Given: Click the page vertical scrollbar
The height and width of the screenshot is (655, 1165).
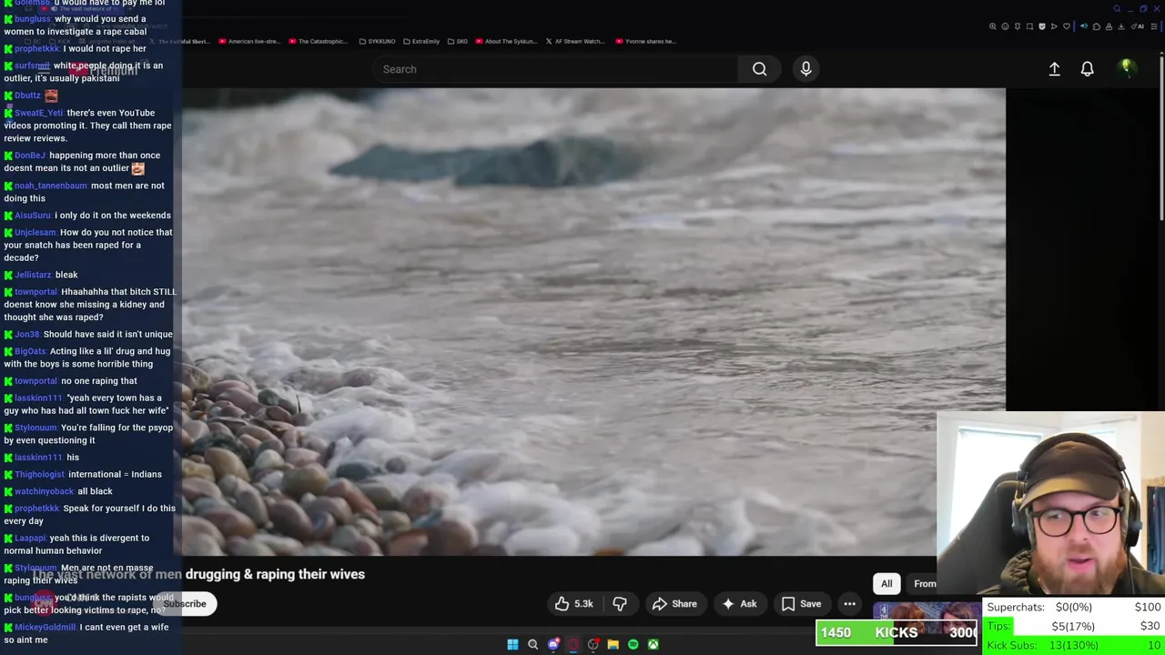Looking at the screenshot, I should tap(1160, 136).
